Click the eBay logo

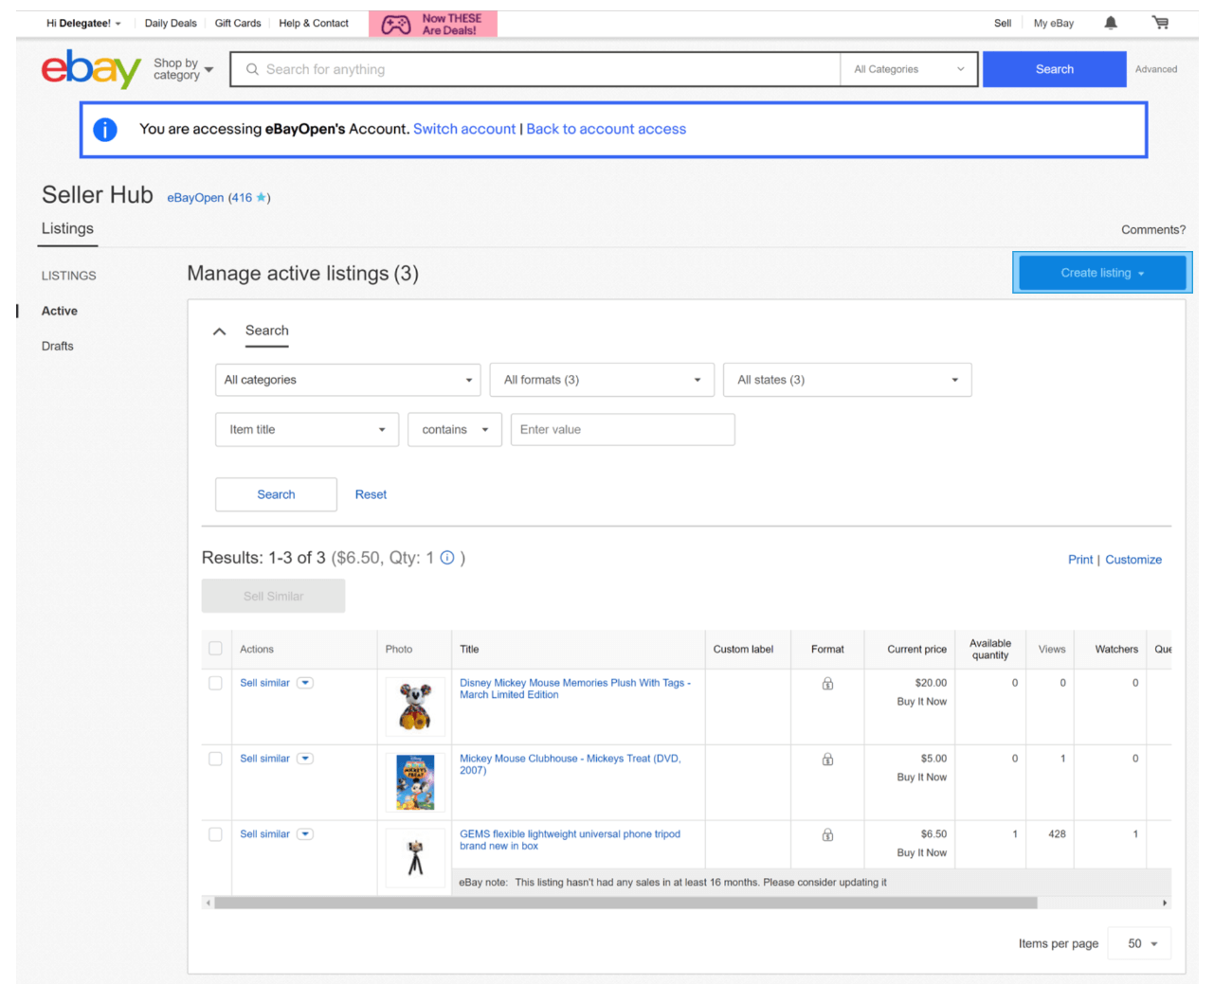91,69
